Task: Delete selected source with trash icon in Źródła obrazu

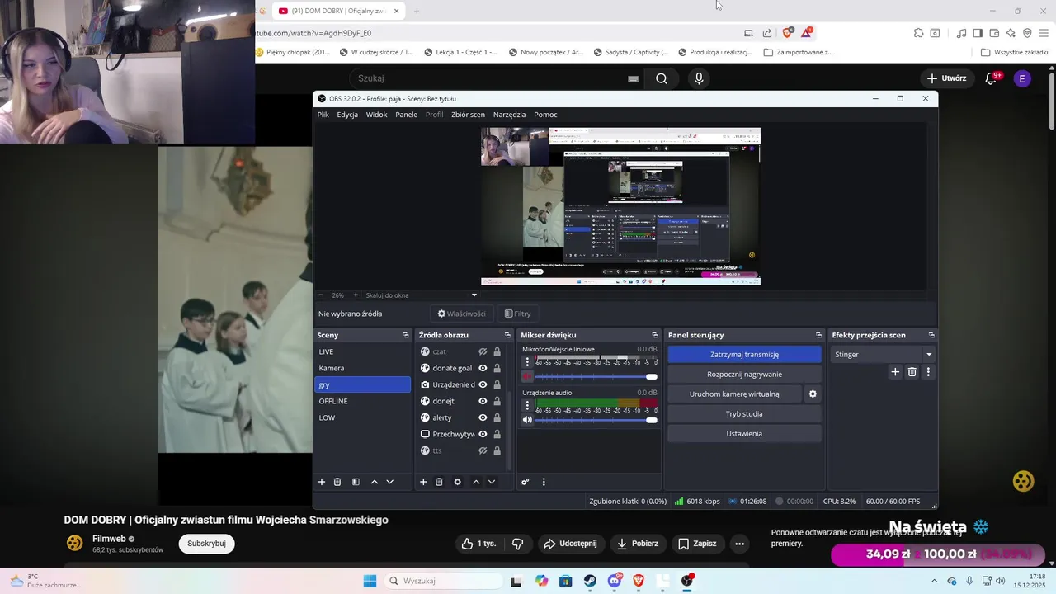Action: pyautogui.click(x=439, y=482)
